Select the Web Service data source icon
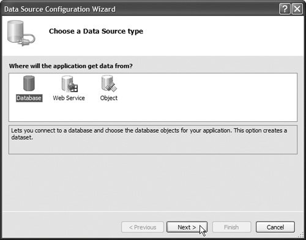Screen dimensions: 306x240 click(70, 84)
